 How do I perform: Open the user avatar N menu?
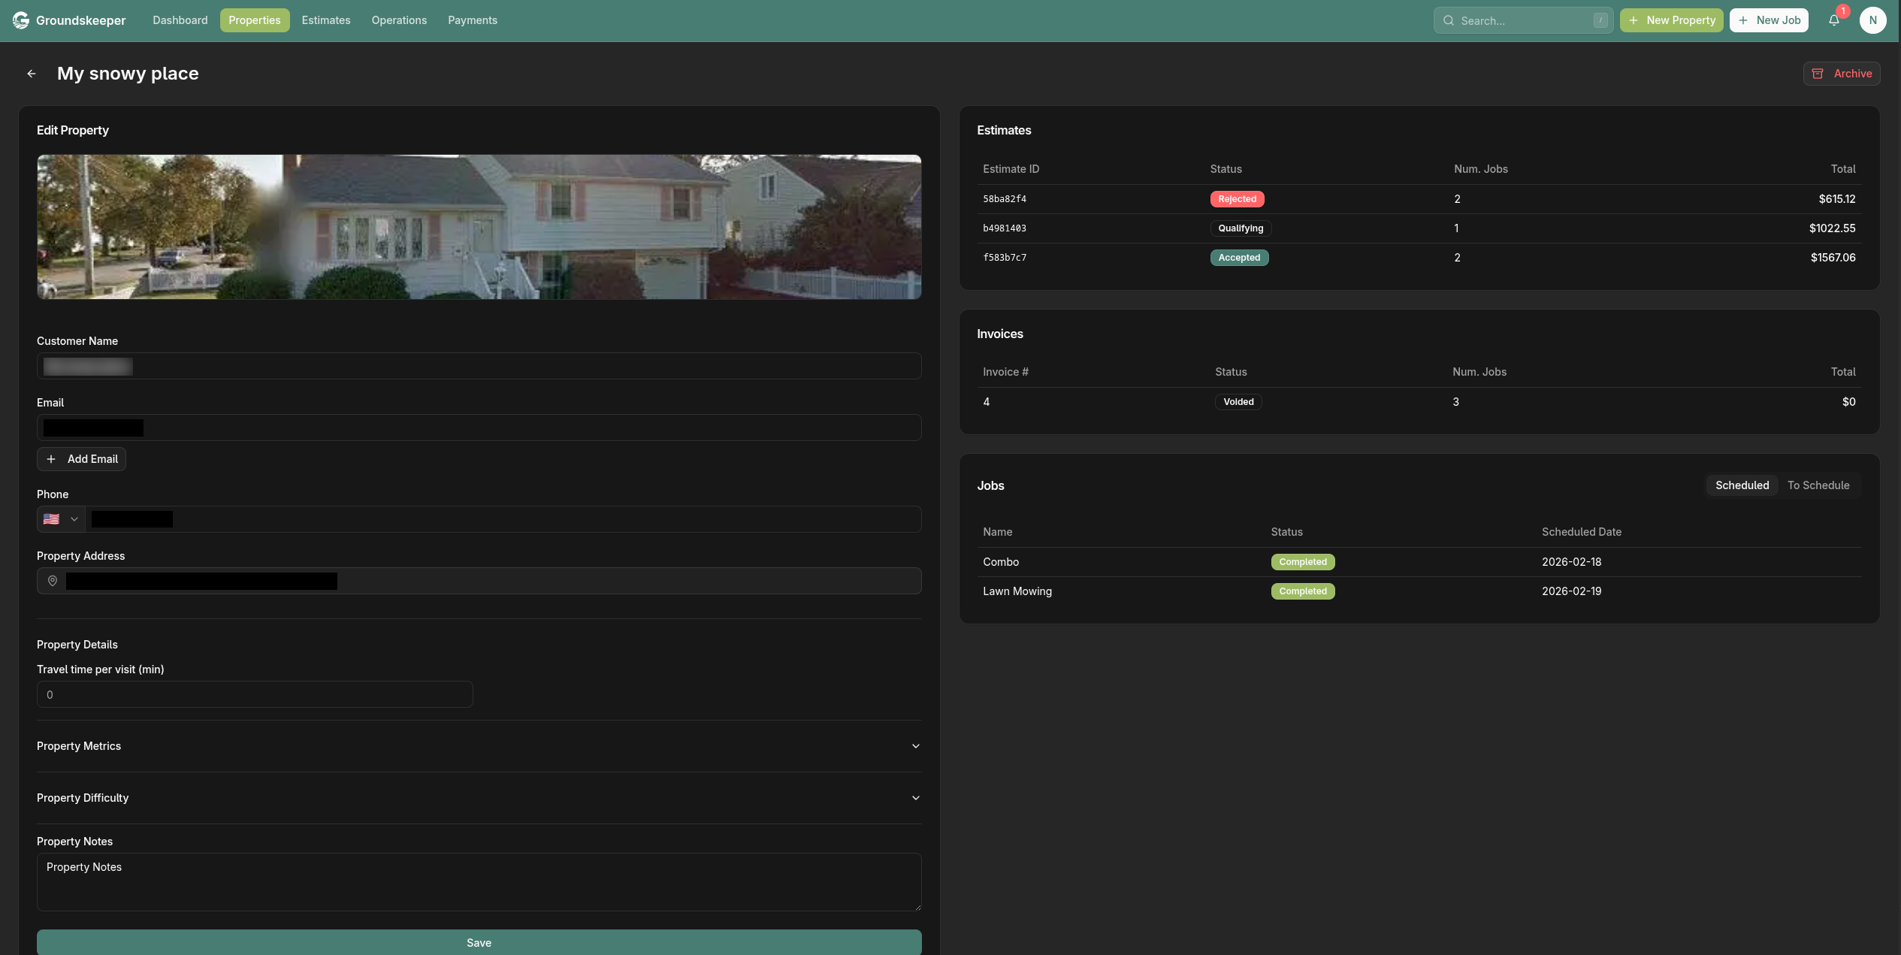click(x=1872, y=20)
